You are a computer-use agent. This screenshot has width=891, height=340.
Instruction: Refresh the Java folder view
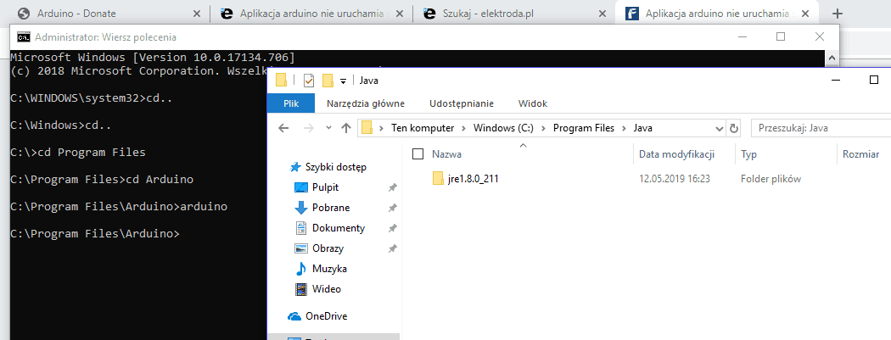[x=734, y=128]
